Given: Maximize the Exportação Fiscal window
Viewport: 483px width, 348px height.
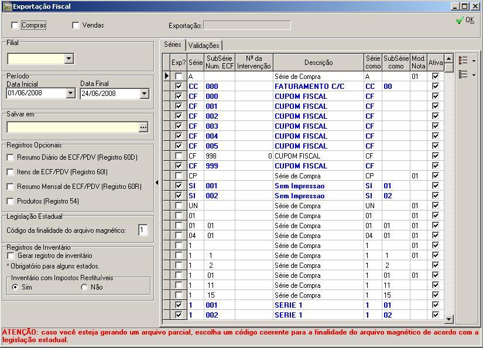Looking at the screenshot, I should pyautogui.click(x=465, y=6).
